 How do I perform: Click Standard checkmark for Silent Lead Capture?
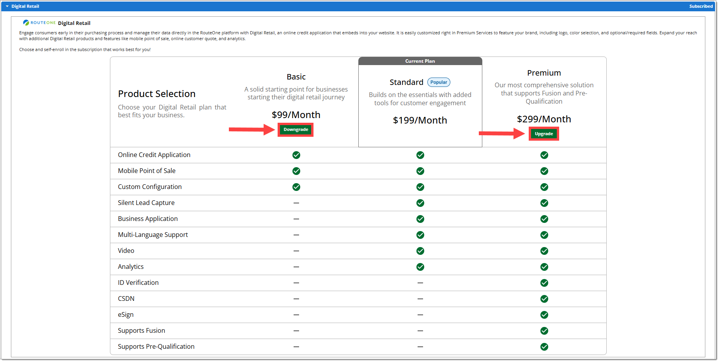coord(420,203)
